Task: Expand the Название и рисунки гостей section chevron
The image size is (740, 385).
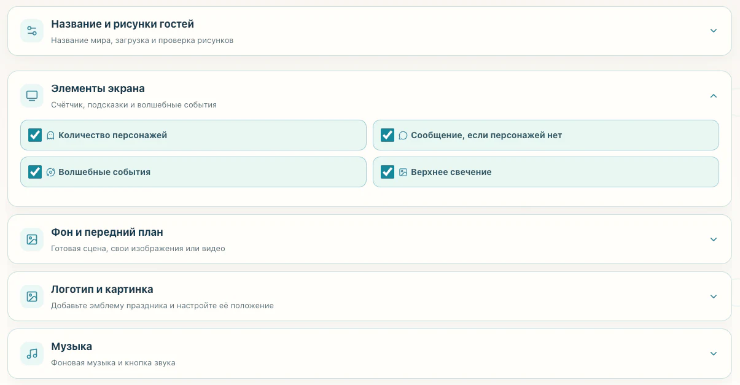Action: [714, 31]
